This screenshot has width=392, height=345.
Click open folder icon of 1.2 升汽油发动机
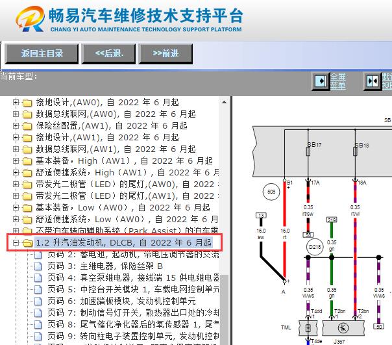pyautogui.click(x=27, y=243)
